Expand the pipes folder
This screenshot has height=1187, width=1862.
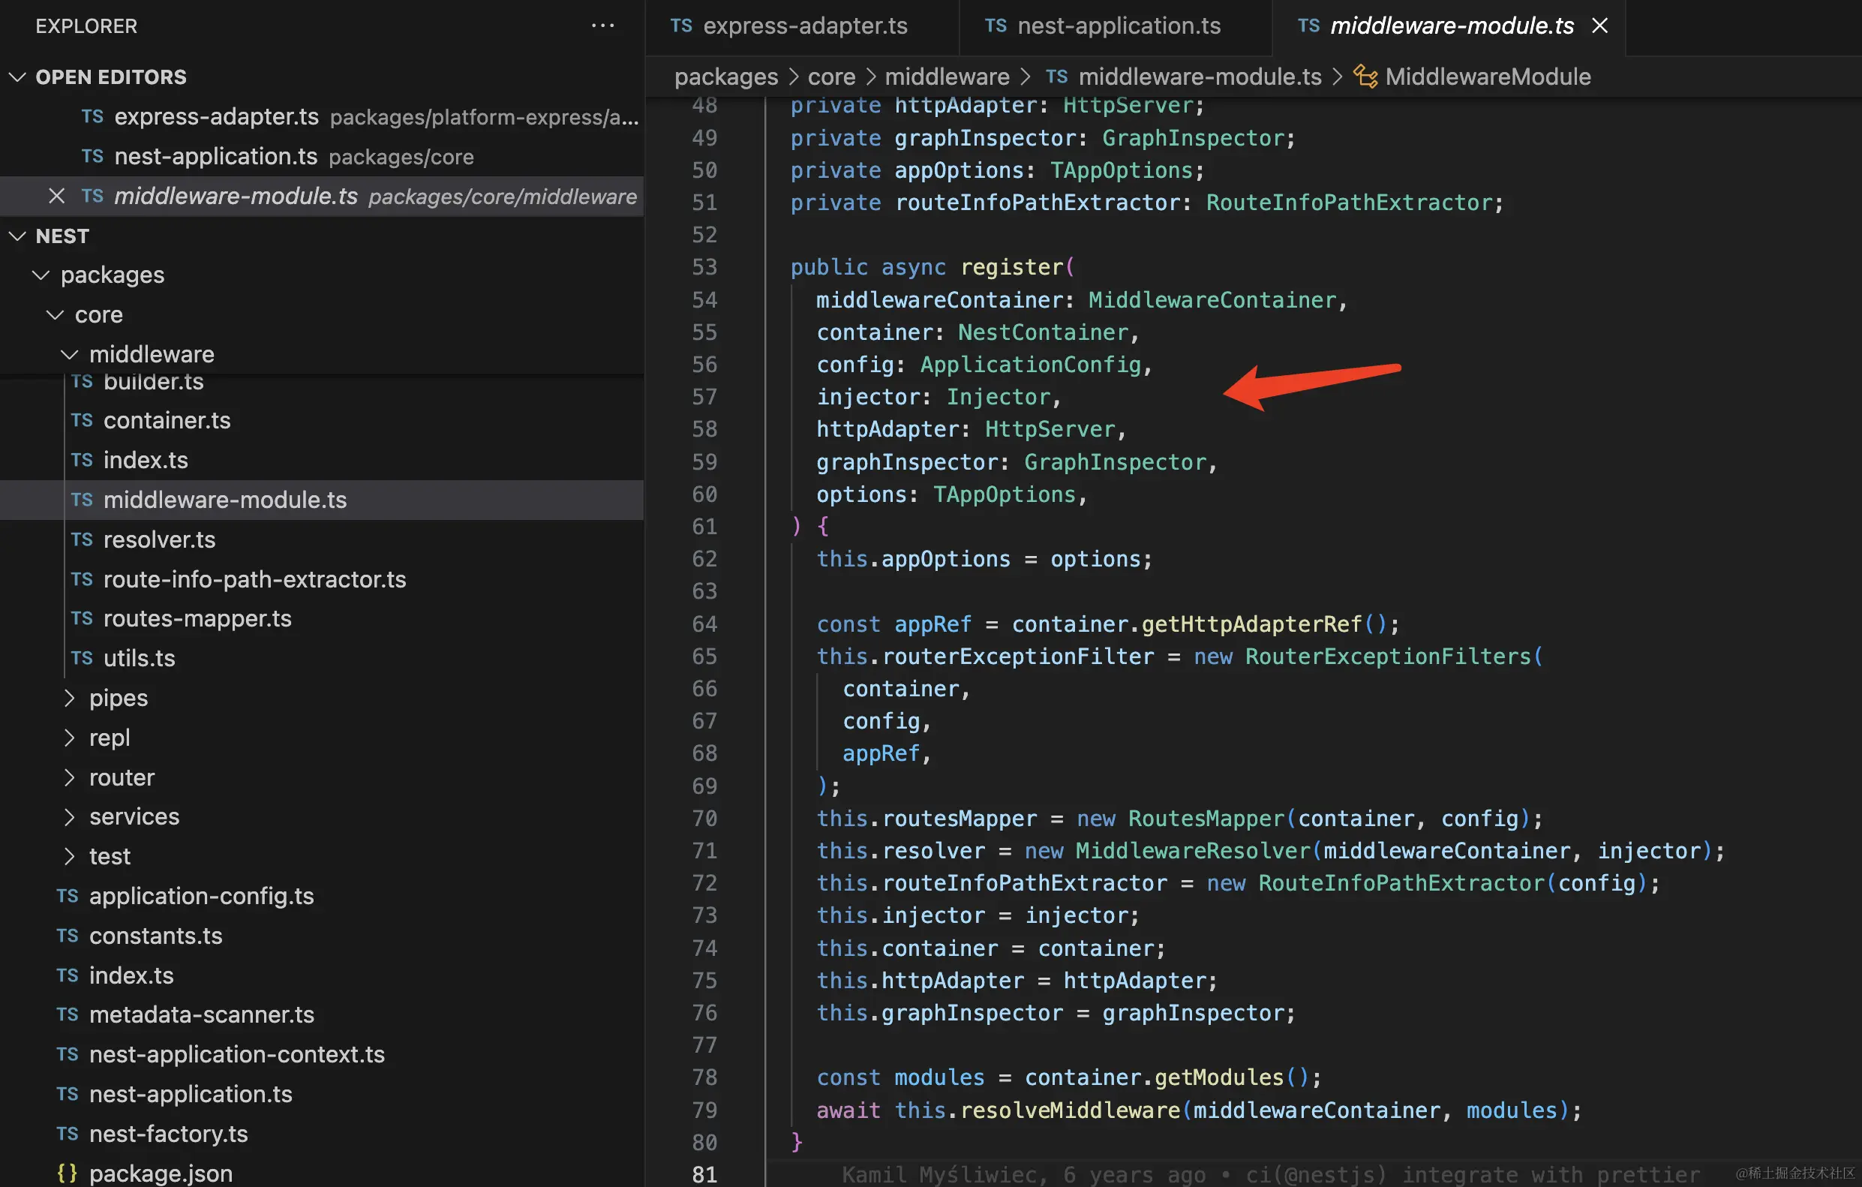322,699
